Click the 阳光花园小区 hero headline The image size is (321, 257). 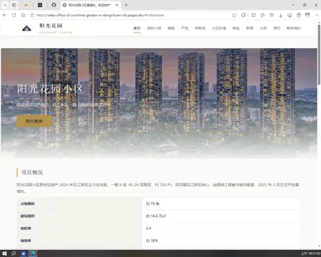coord(50,89)
